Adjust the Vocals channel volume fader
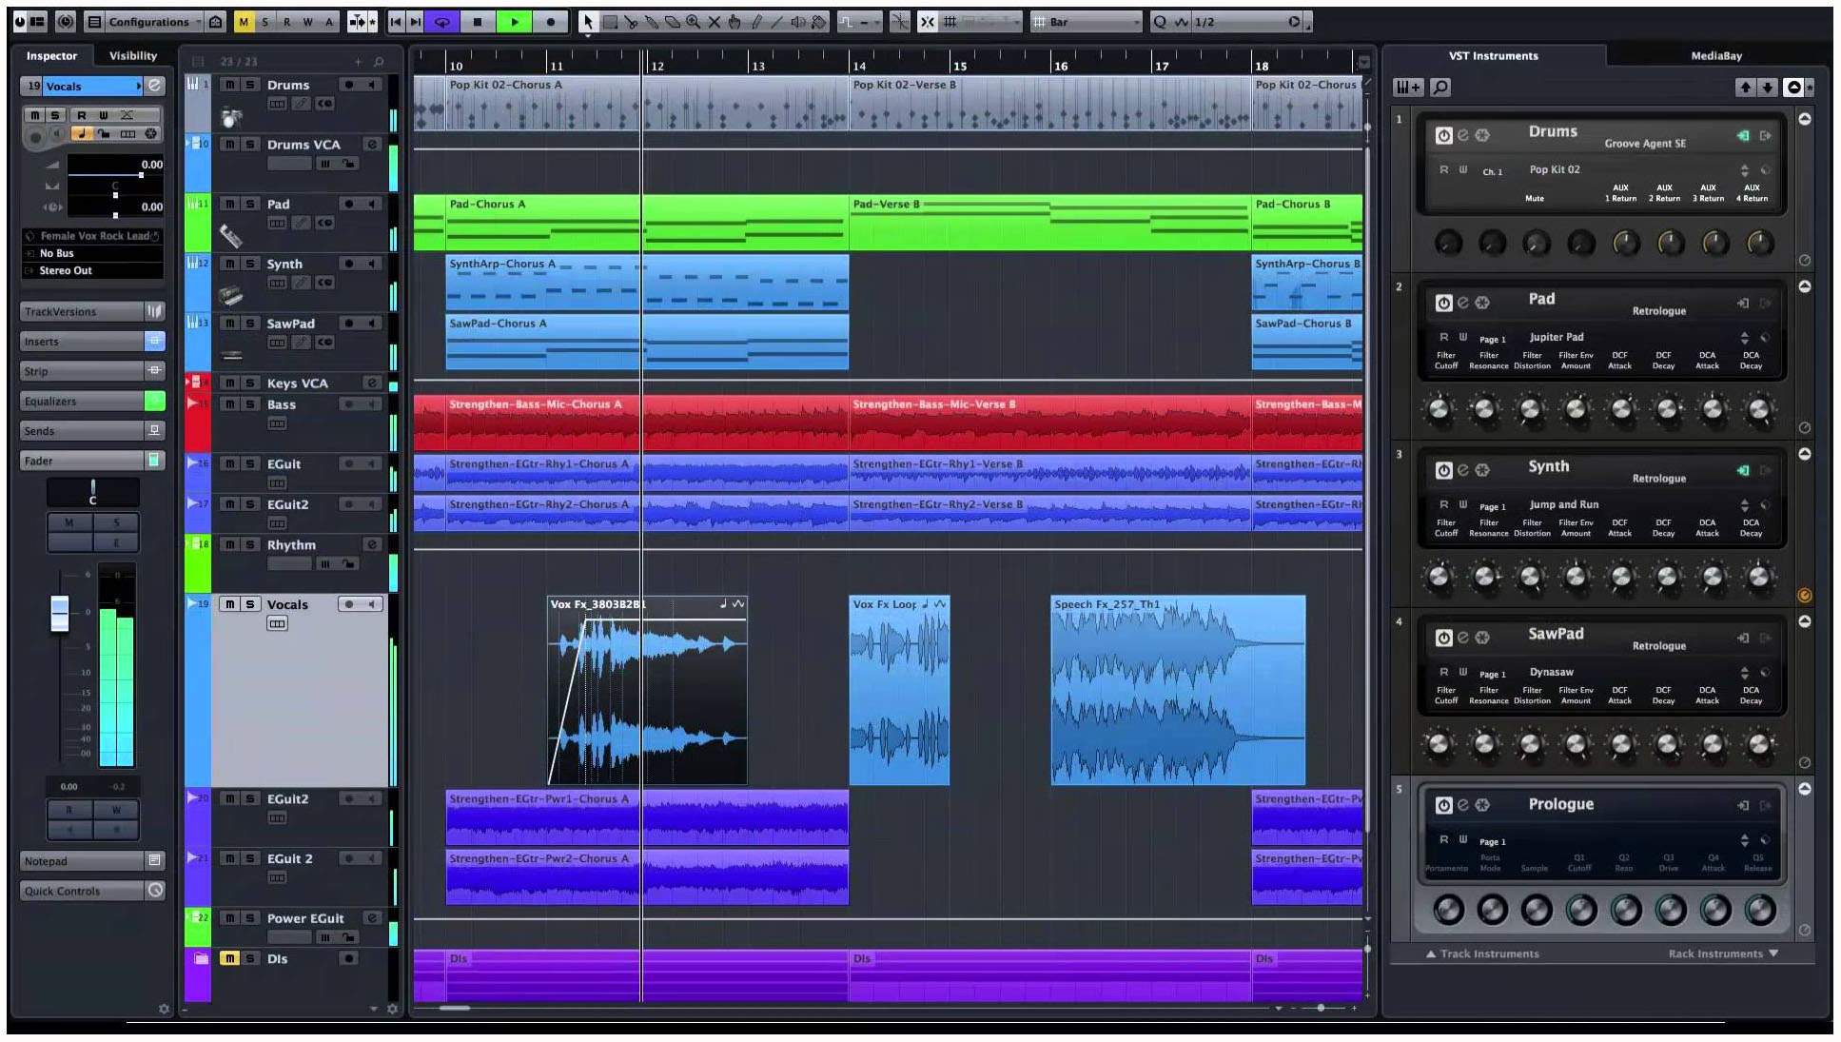This screenshot has width=1841, height=1042. 60,613
